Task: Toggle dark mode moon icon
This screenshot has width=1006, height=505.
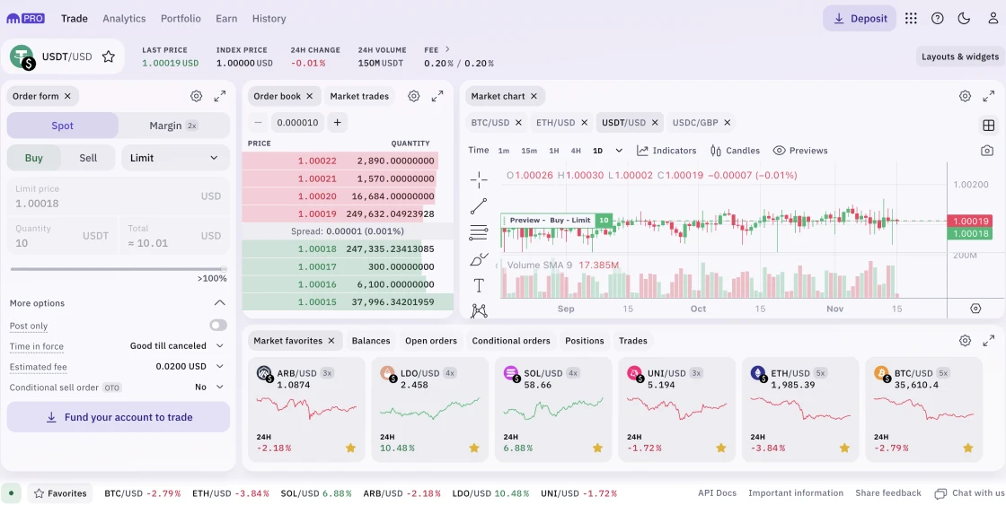Action: tap(964, 19)
